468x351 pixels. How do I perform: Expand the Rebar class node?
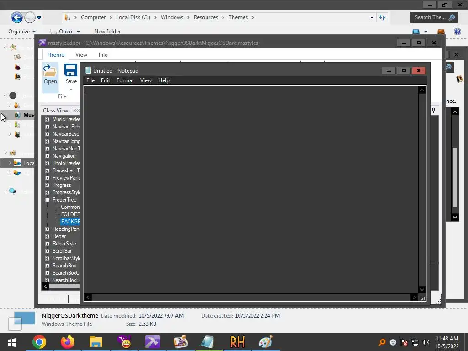[47, 236]
